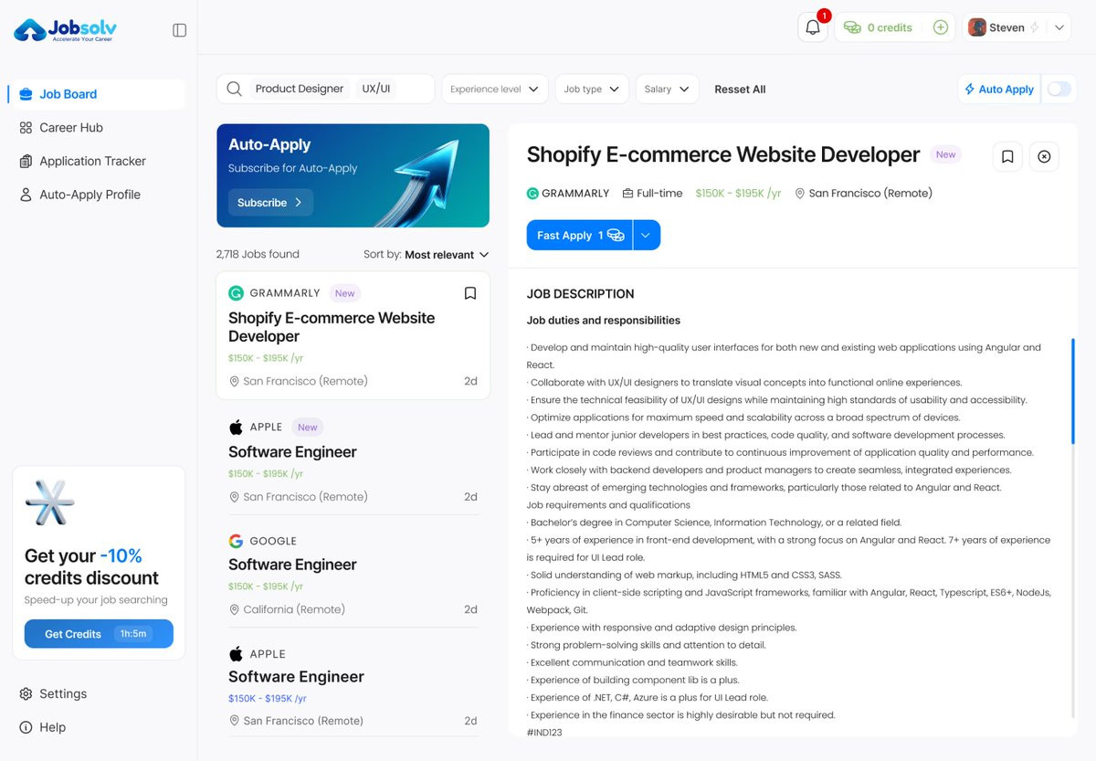Click Fast Apply button

579,235
